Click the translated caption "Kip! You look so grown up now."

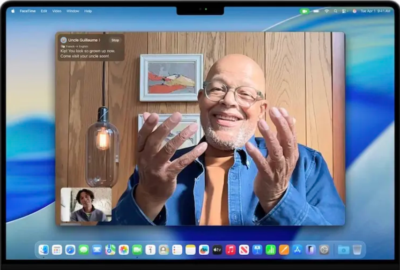click(88, 51)
